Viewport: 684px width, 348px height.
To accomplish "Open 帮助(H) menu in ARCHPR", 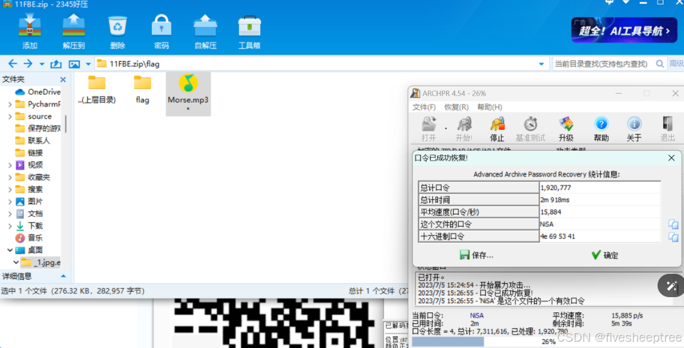I will click(x=490, y=107).
